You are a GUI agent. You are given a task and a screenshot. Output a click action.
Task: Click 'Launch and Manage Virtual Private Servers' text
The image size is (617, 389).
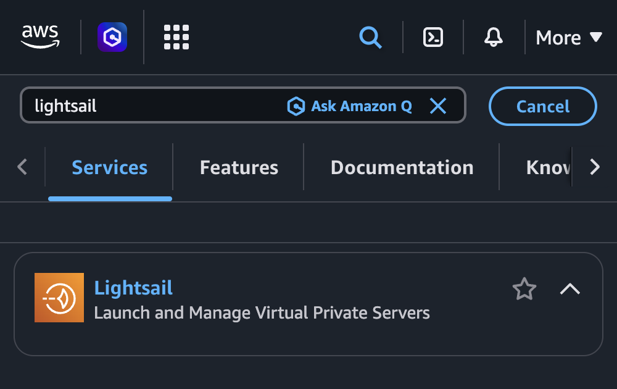[x=262, y=313]
